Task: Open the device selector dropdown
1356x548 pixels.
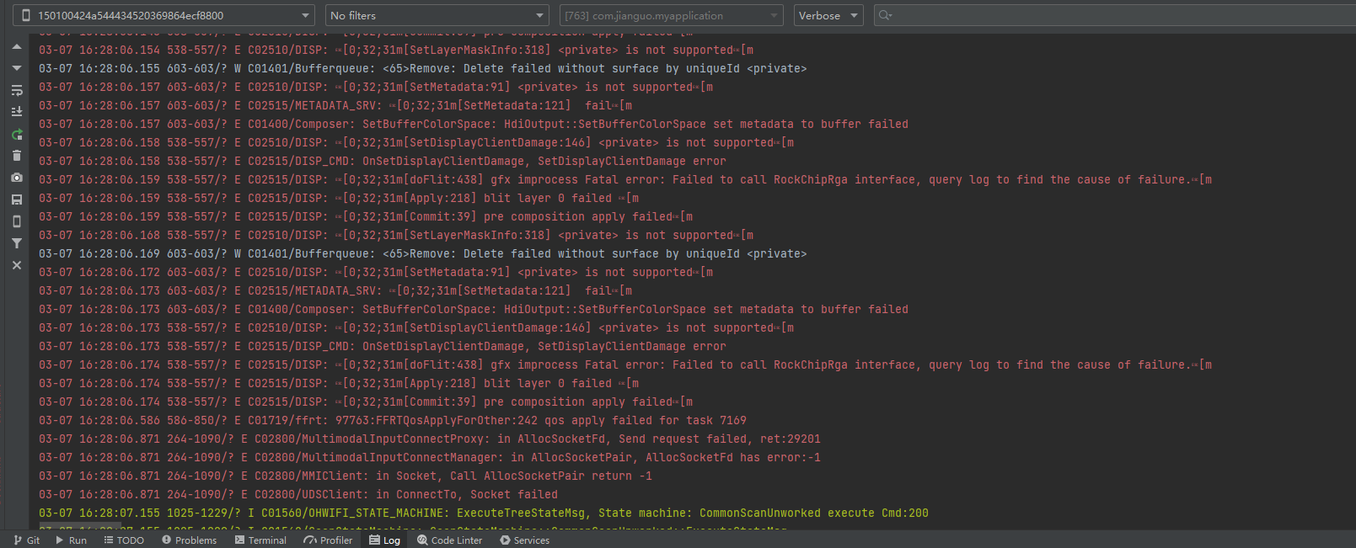Action: (165, 15)
